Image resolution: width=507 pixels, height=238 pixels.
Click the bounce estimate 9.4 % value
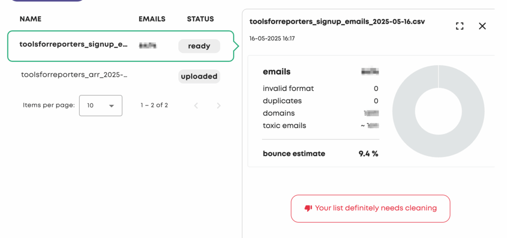point(368,154)
